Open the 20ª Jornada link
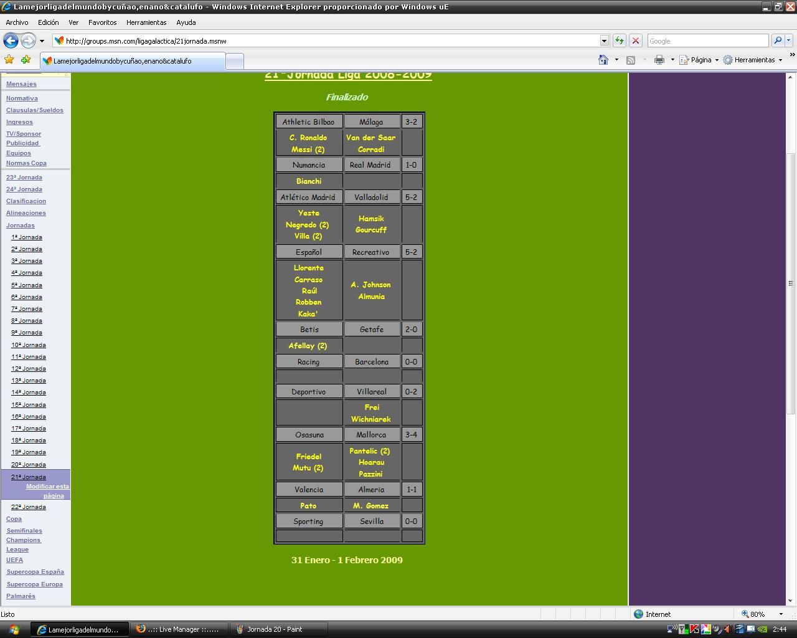This screenshot has width=797, height=638. (29, 465)
